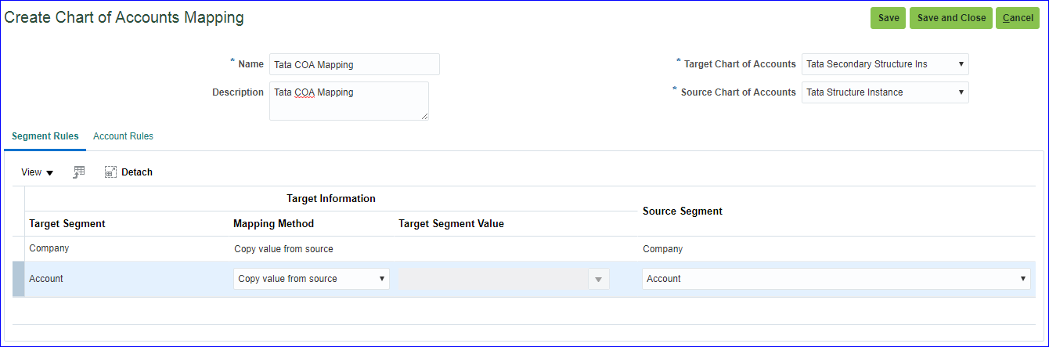Click inside the Description text area
Viewport: 1049px width, 347px height.
(348, 100)
